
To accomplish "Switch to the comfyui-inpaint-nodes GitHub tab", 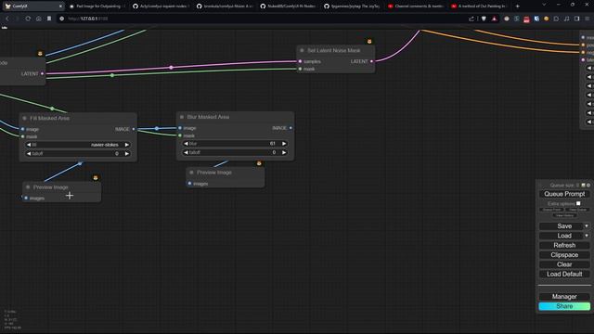I will pos(161,6).
